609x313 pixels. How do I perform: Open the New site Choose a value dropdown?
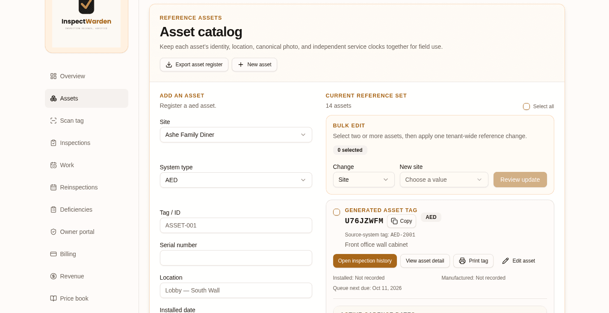tap(444, 180)
